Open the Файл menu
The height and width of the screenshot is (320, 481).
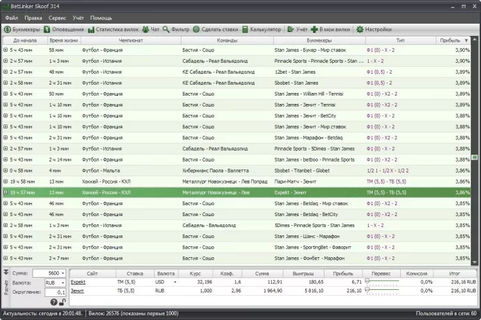click(12, 18)
